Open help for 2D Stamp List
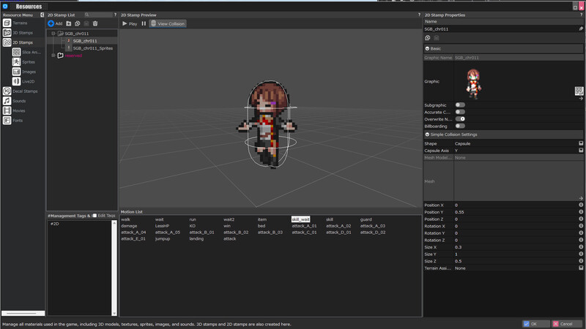586x329 pixels. coord(115,15)
